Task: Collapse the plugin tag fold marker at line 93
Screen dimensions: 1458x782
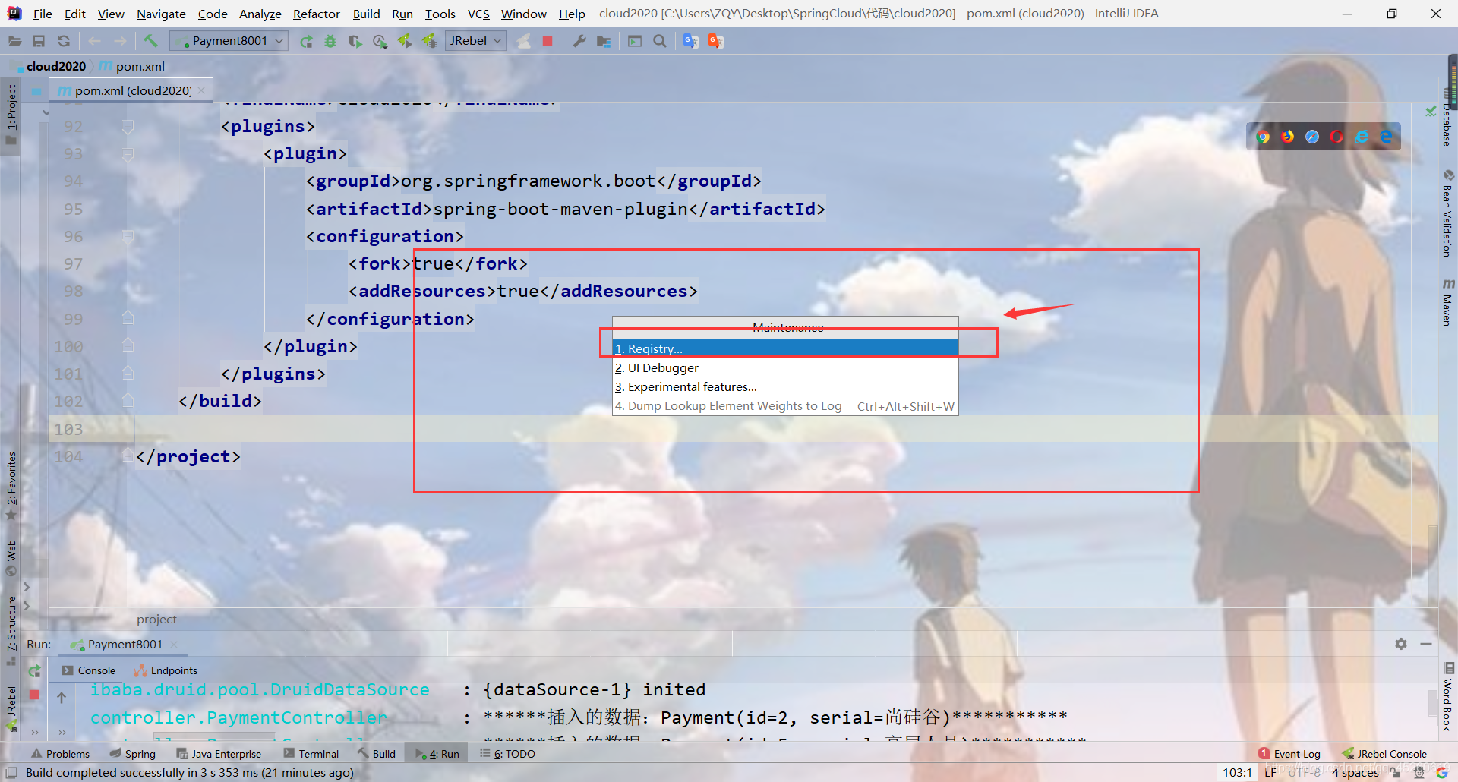Action: (x=128, y=154)
